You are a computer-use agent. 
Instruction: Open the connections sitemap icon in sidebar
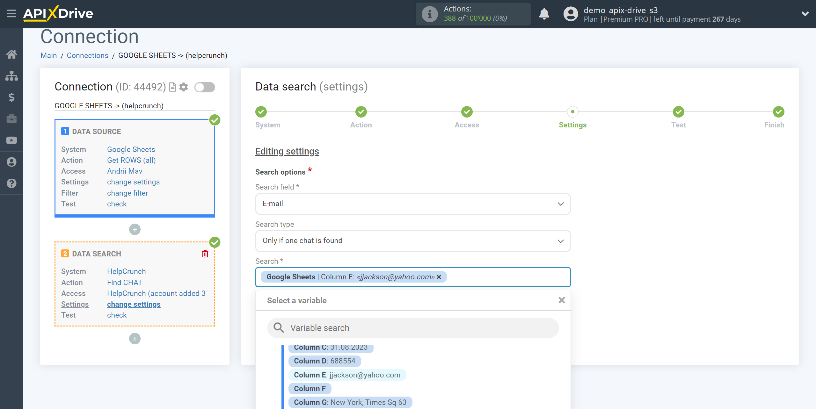click(11, 76)
